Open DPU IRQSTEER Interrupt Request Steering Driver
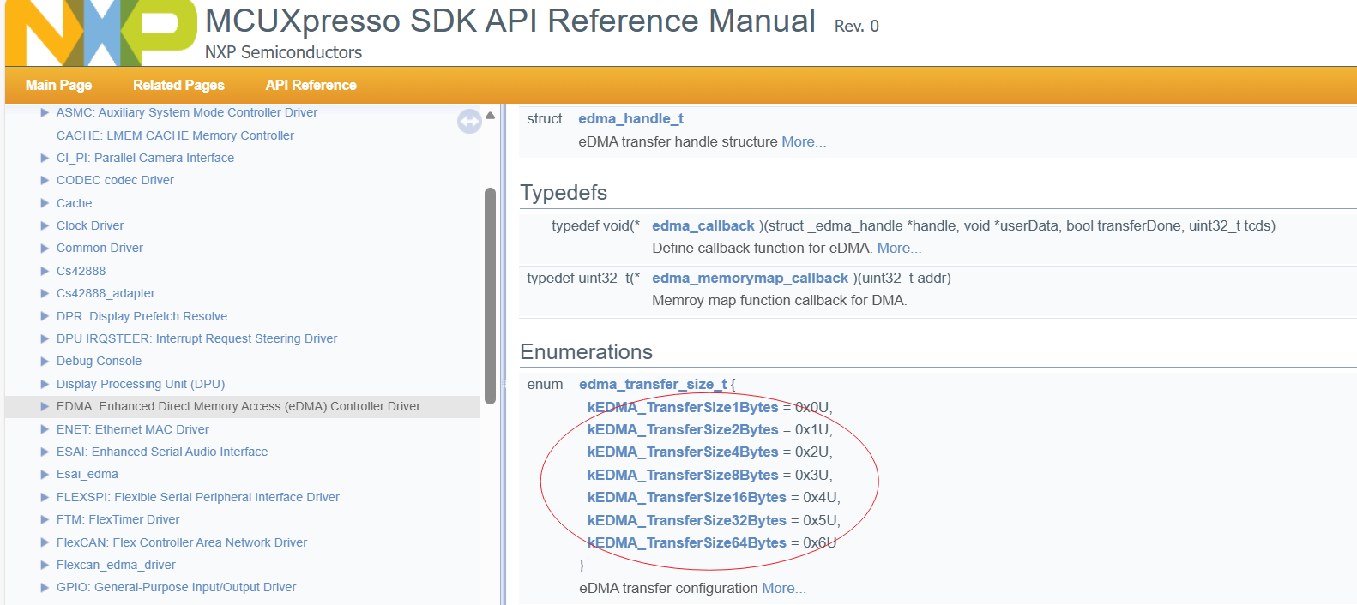Screen dimensions: 1357x605 point(196,338)
